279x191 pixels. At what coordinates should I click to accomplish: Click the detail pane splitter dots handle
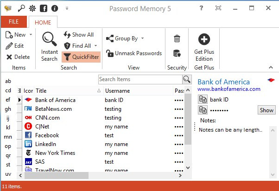tap(195, 127)
